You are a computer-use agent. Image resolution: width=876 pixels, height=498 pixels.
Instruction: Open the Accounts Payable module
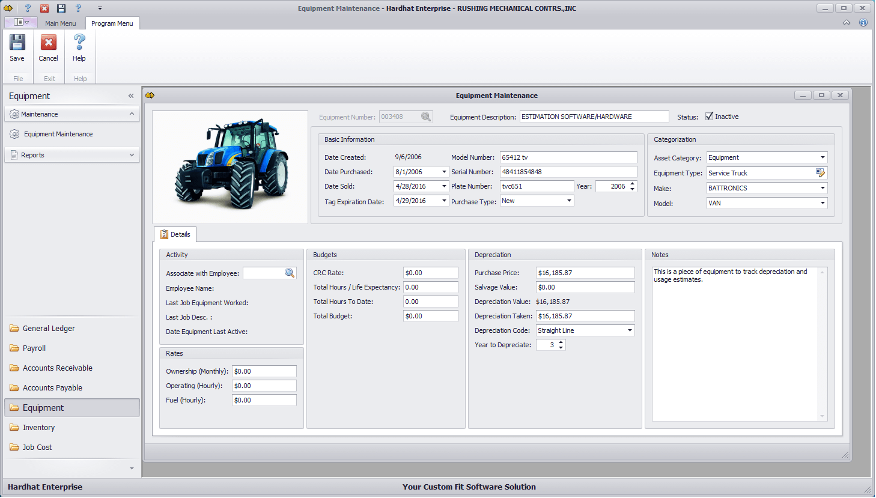(52, 388)
